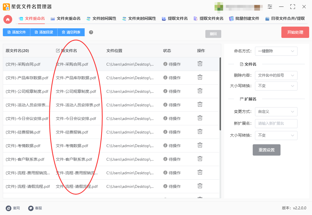Viewport: 312px width, 215px height.
Task: Go to 批量创建文件 tab
Action: (x=244, y=19)
